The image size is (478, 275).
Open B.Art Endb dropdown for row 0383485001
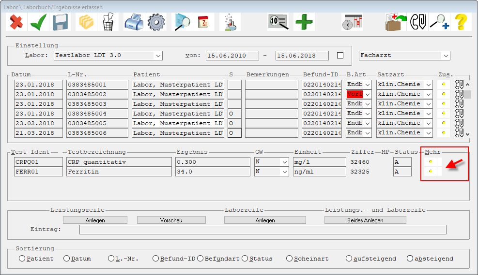click(x=368, y=85)
